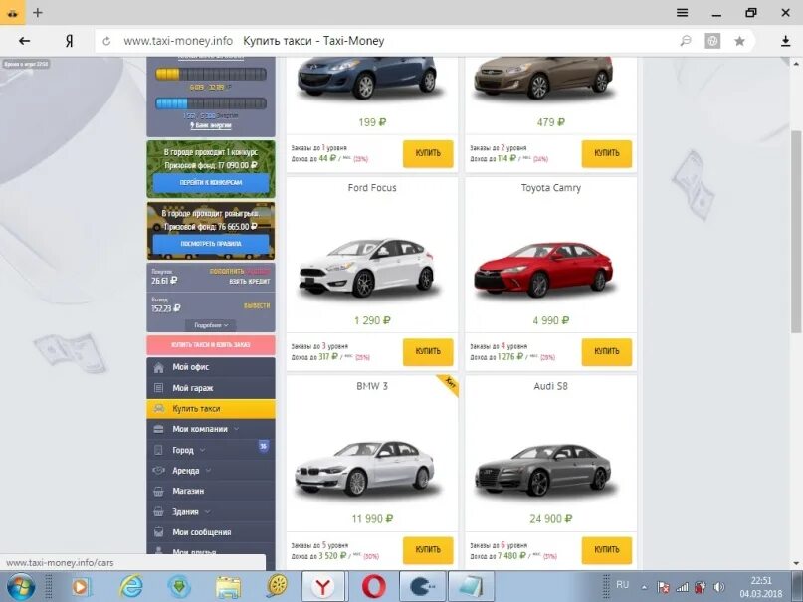This screenshot has height=602, width=803.
Task: Open the protect globe icon in the address bar
Action: click(x=712, y=41)
